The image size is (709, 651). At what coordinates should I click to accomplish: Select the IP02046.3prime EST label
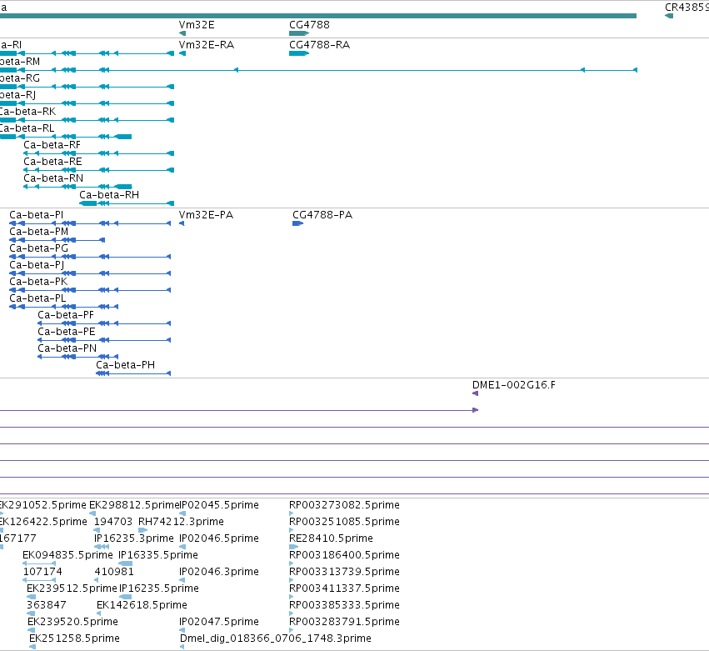pos(219,572)
